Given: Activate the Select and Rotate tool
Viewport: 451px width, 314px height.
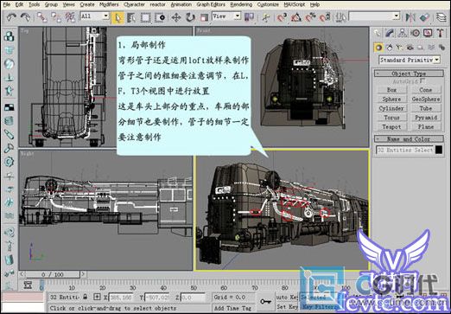Looking at the screenshot, I should click(190, 17).
